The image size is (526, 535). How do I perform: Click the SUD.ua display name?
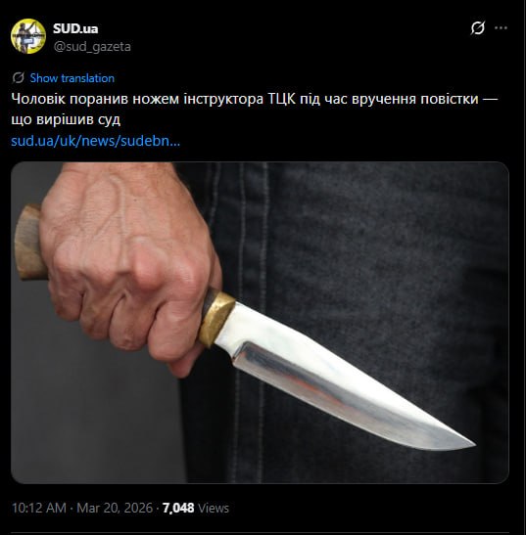75,28
